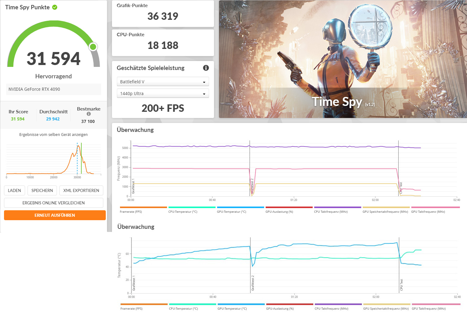Toggle GPU-Temperatur legend in temperature chart
Screen dimensions: 467x314
coord(241,307)
